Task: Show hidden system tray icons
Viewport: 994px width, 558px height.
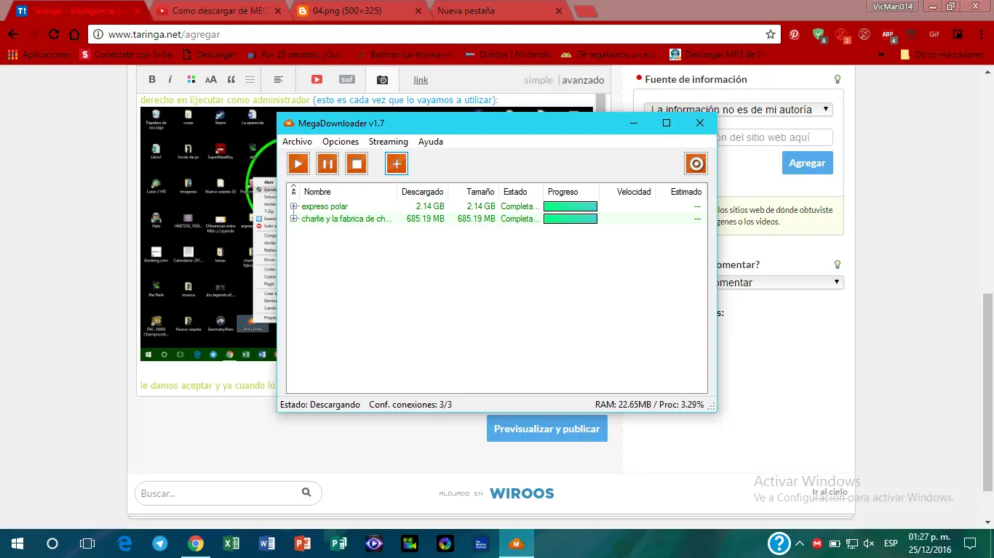Action: click(x=799, y=543)
